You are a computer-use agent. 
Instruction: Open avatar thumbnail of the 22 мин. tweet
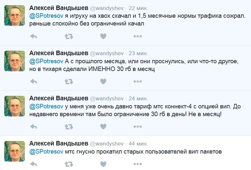tap(15, 15)
